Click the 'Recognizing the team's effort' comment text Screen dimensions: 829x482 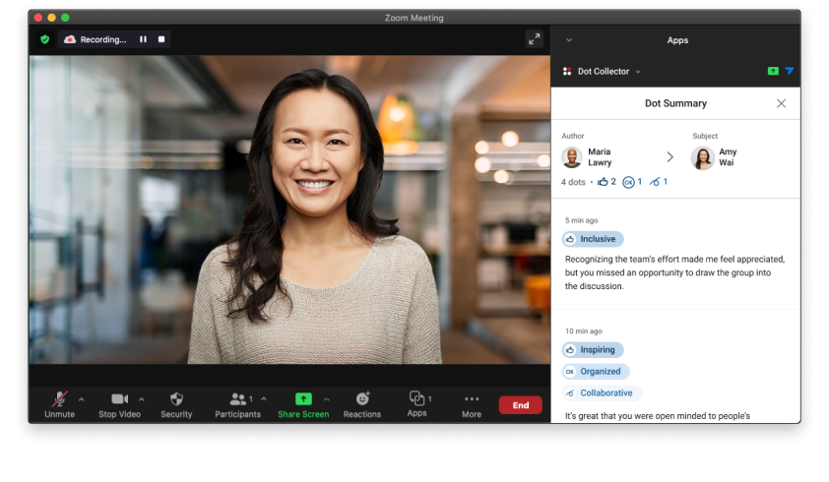pyautogui.click(x=674, y=272)
